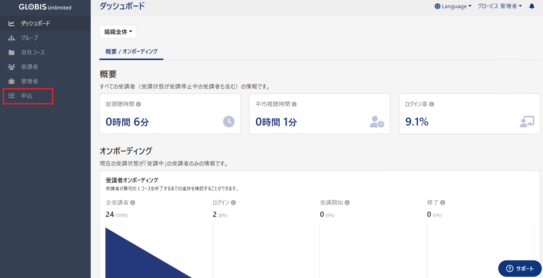Click the 受講者 people icon

[12, 67]
